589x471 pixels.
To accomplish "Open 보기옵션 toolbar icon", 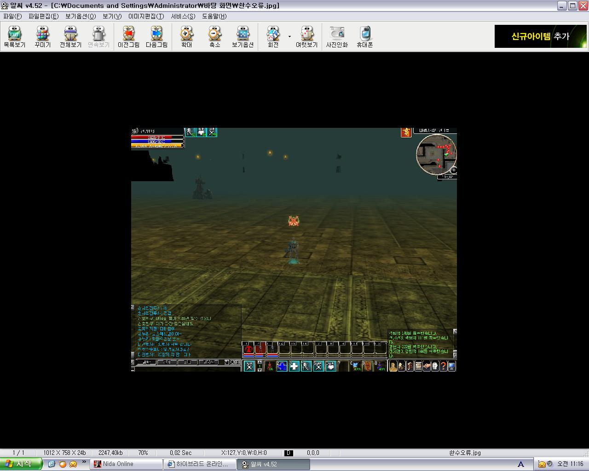I will 243,37.
